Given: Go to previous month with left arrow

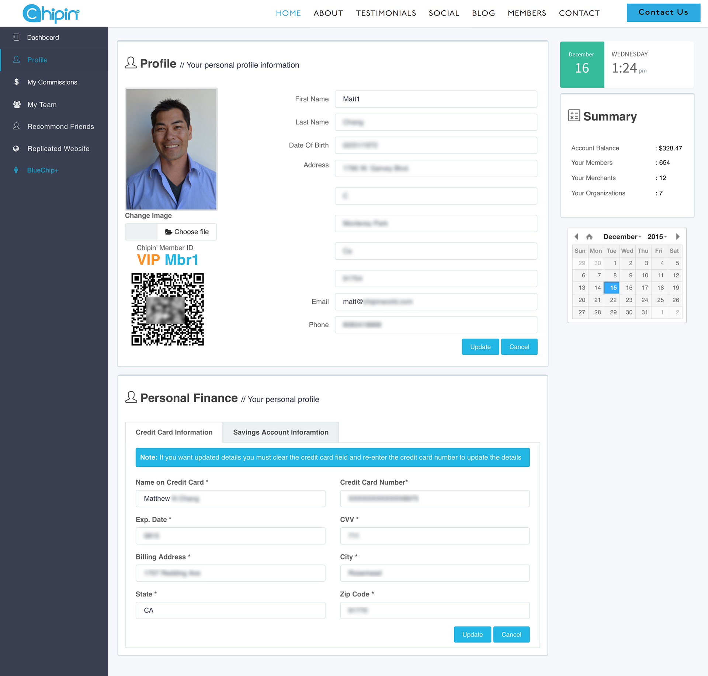Looking at the screenshot, I should coord(576,237).
